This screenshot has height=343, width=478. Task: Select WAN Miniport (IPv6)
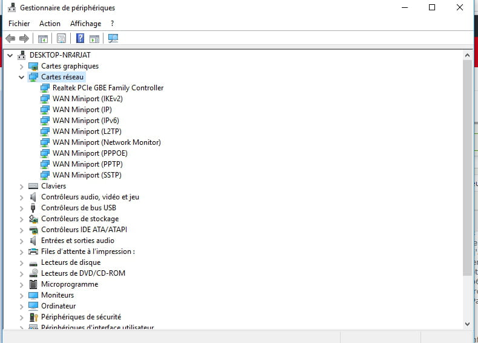click(86, 121)
